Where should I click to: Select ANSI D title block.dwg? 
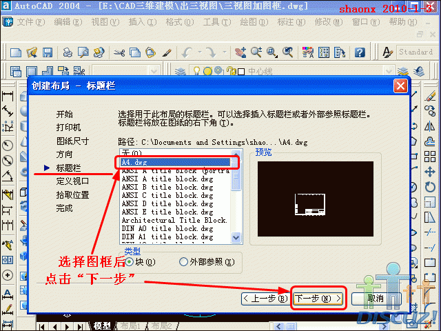[x=176, y=203]
